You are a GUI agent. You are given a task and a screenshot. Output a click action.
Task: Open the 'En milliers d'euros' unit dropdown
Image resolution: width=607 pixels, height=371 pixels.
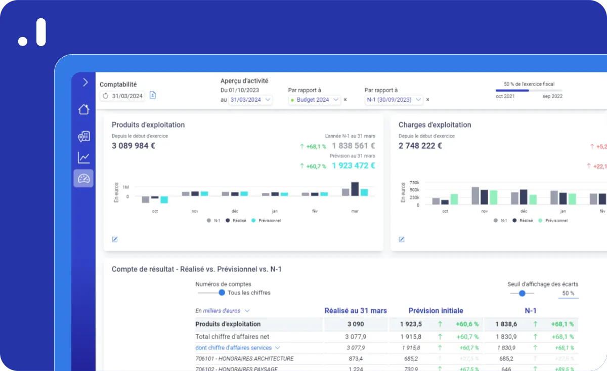[x=222, y=311]
